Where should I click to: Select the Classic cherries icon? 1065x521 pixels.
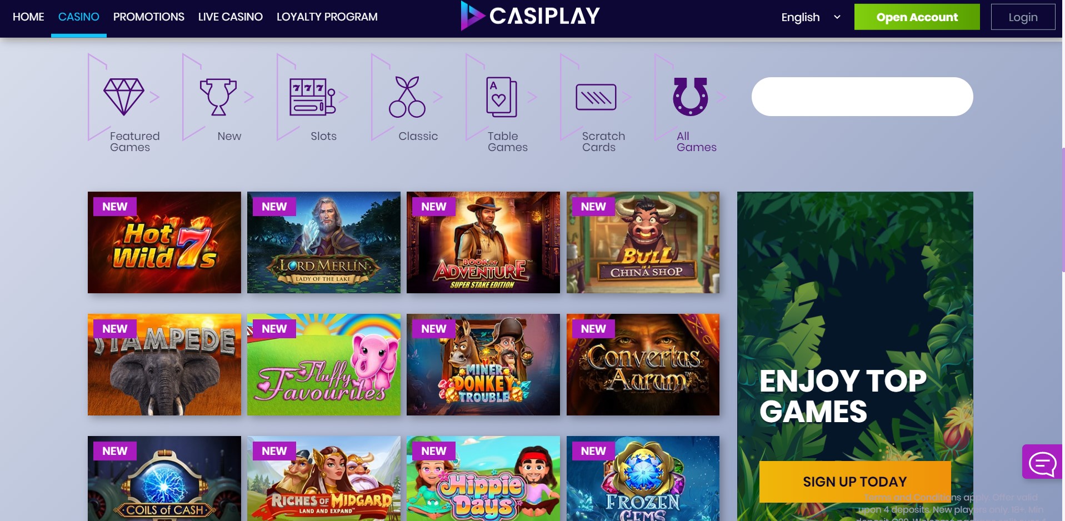[x=407, y=97]
